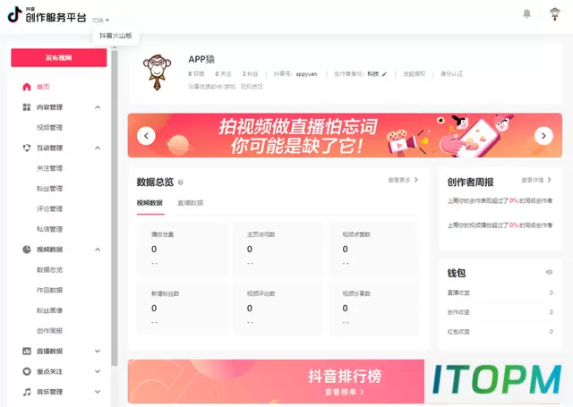Open 创作周报 in sidebar
Image resolution: width=573 pixels, height=407 pixels.
point(50,331)
